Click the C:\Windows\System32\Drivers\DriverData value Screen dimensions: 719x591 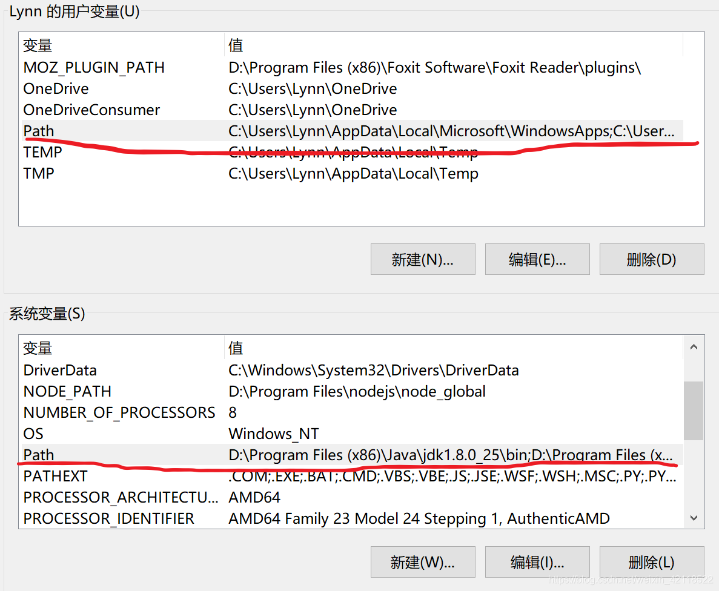click(x=373, y=370)
